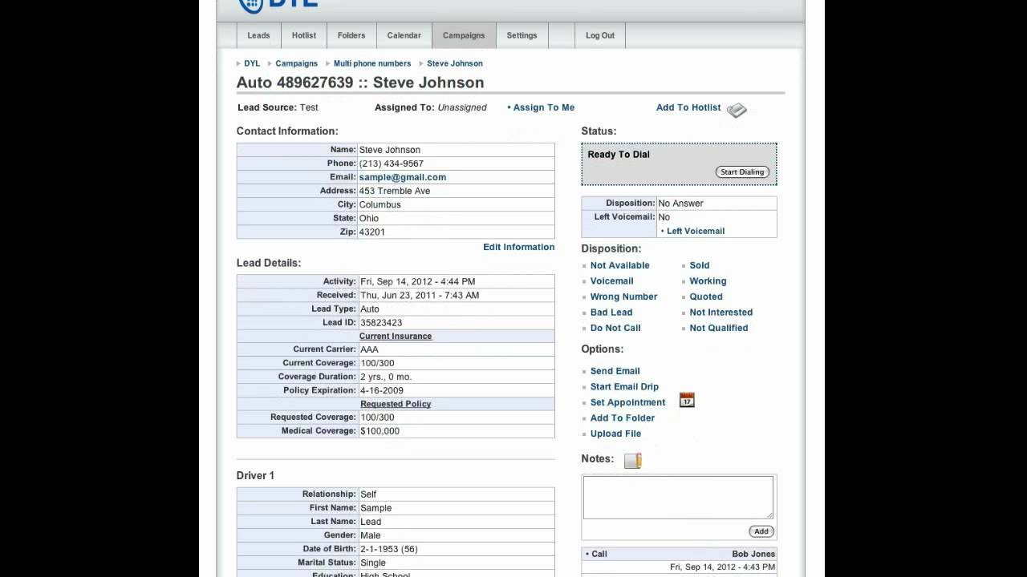Click the Upload File option
The width and height of the screenshot is (1027, 577).
click(616, 434)
